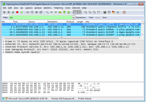Viewport: 147px width, 103px height.
Task: Click the expert info status bar circle
Action: [3, 98]
